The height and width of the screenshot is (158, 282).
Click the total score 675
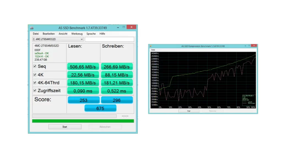[100, 108]
